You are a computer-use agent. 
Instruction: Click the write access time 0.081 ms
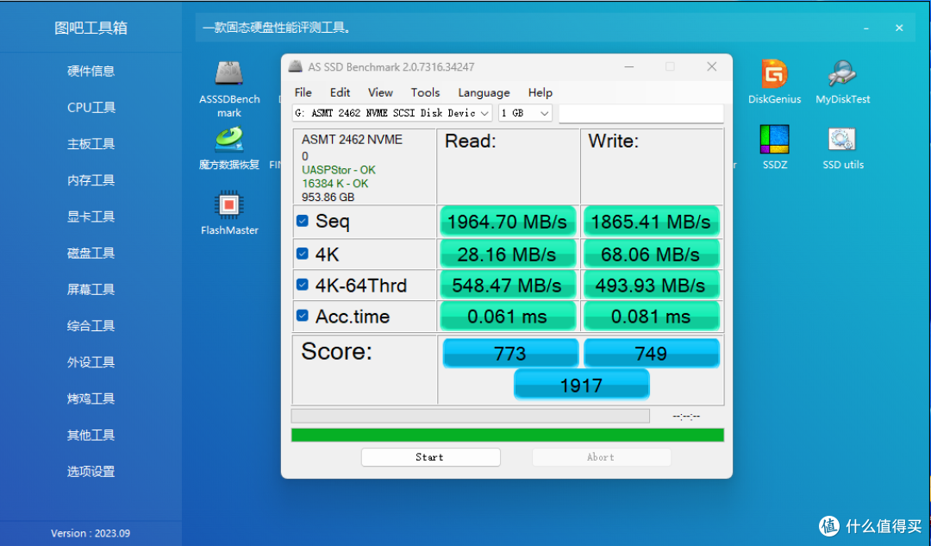[651, 316]
